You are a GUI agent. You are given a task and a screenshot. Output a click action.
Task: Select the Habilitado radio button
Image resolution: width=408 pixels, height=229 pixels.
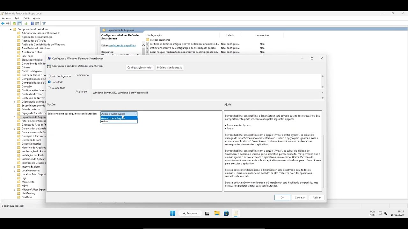click(49, 82)
